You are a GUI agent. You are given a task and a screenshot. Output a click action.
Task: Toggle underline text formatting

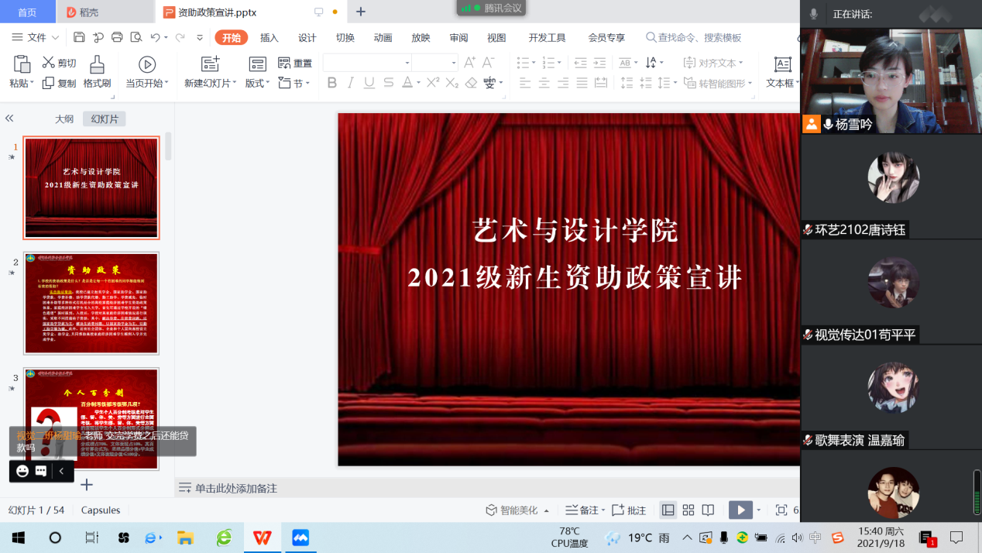click(369, 83)
